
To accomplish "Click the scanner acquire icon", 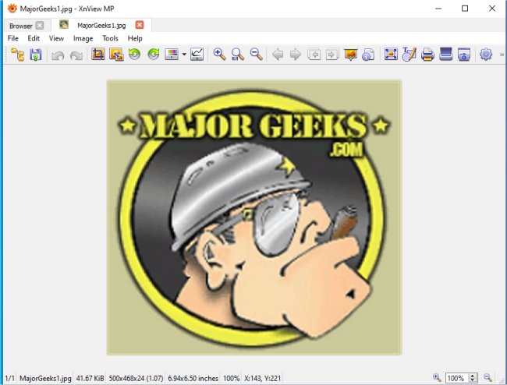I will (x=446, y=54).
